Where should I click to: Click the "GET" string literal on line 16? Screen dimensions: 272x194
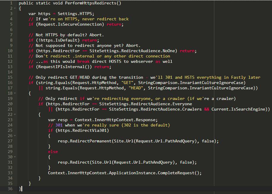tap(127, 83)
